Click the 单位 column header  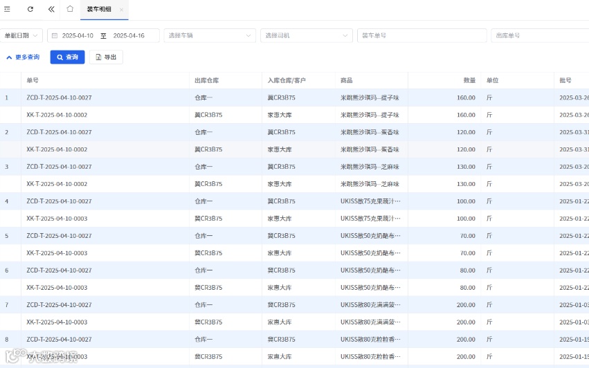[493, 80]
